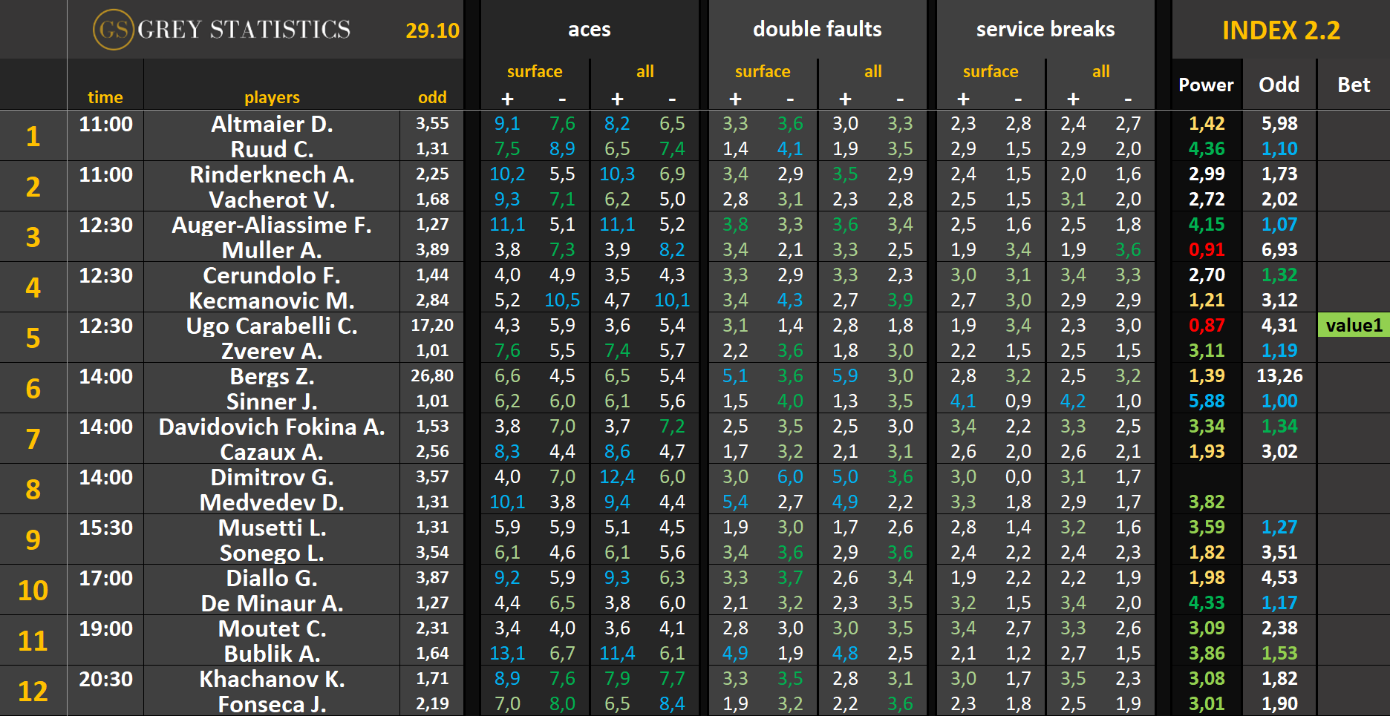Click the plus sign under double faults surface
This screenshot has height=716, width=1390.
point(735,99)
